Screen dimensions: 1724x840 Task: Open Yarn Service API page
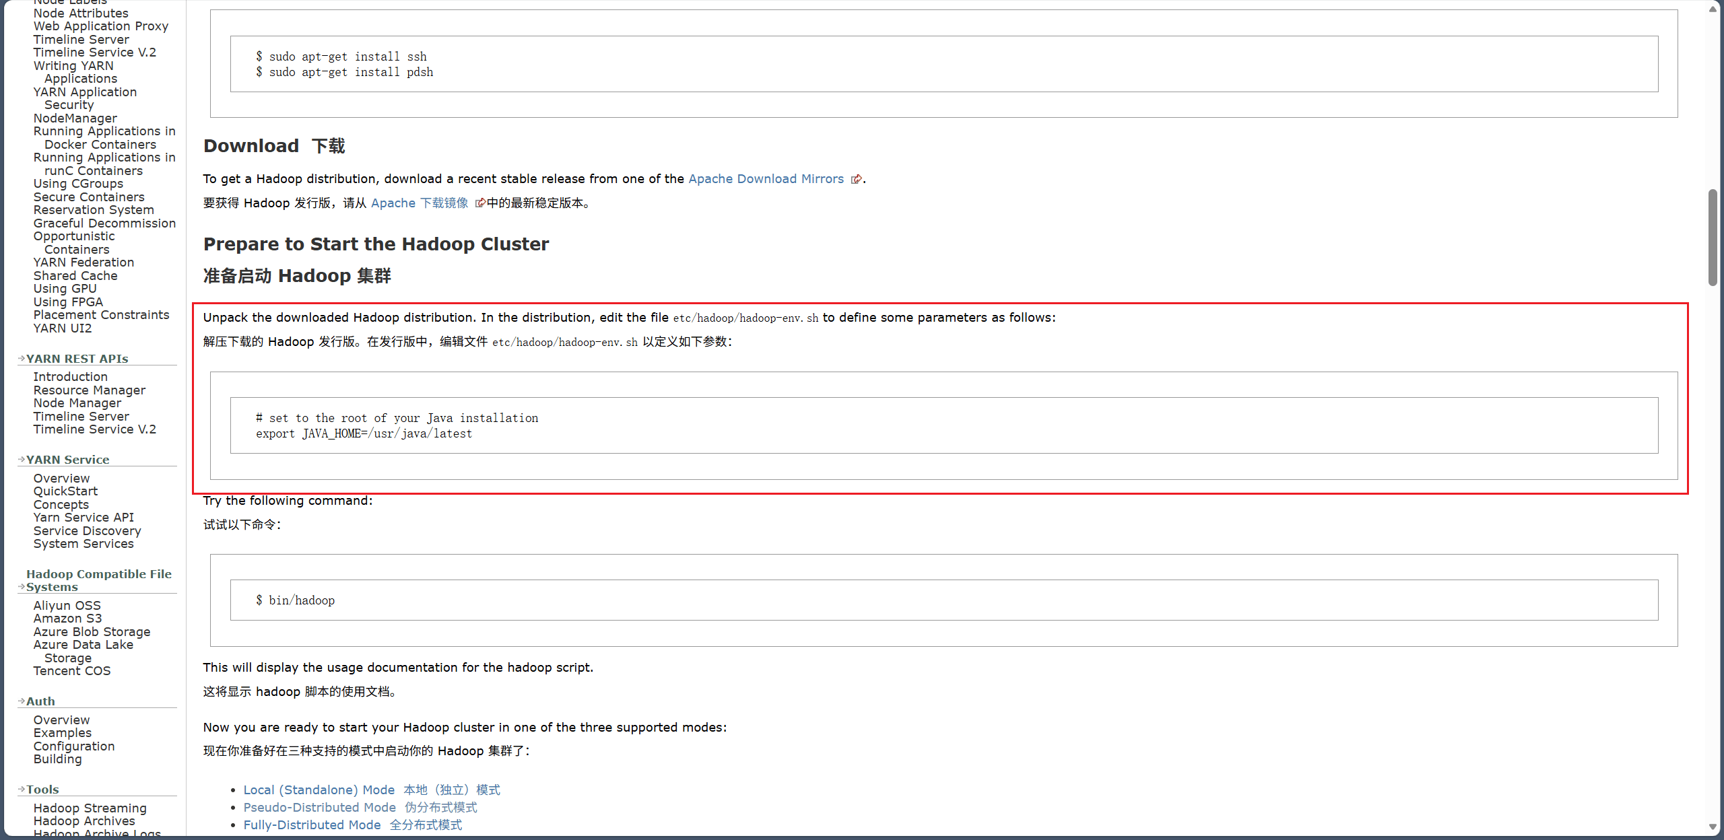(84, 518)
